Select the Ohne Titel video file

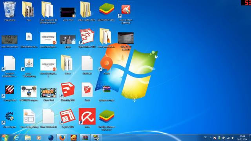(68, 14)
